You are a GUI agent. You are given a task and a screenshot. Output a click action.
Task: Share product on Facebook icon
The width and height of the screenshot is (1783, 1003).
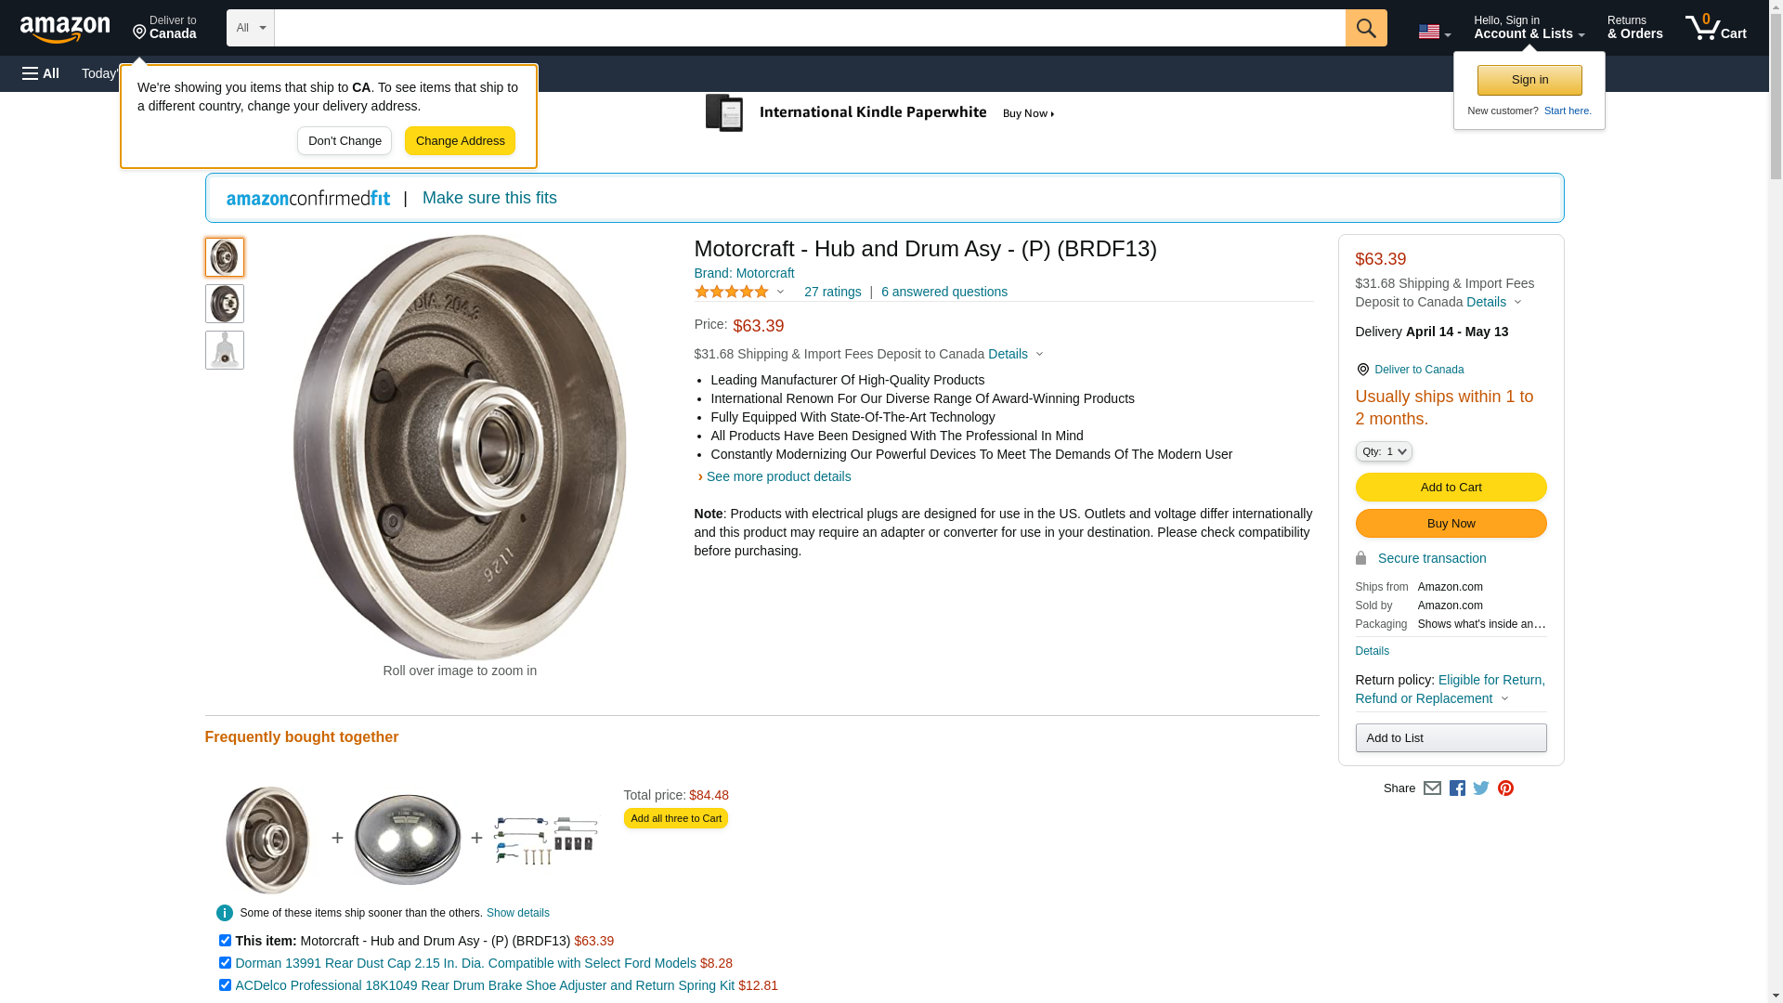tap(1457, 788)
